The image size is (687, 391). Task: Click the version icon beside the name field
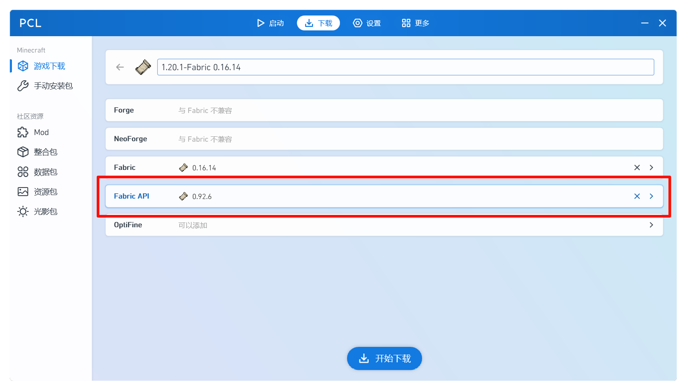pos(143,67)
